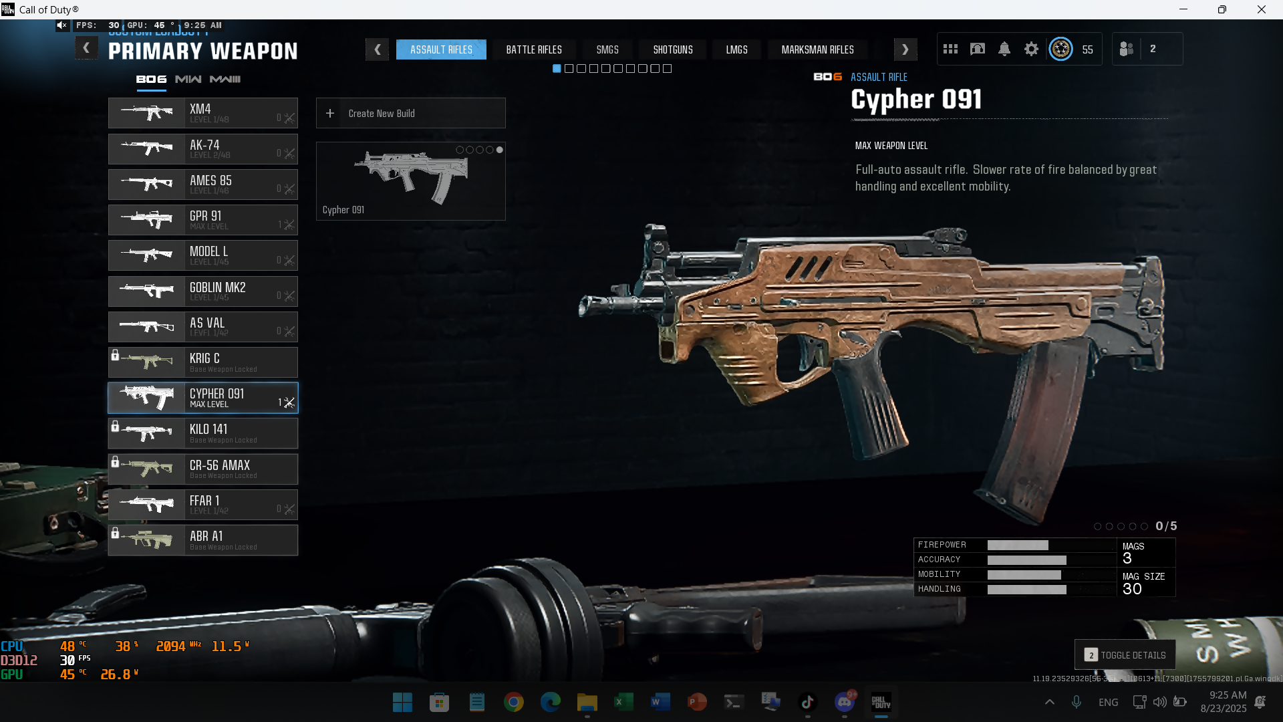Select the Cypher 091 build thumbnail
The height and width of the screenshot is (722, 1283).
tap(410, 180)
